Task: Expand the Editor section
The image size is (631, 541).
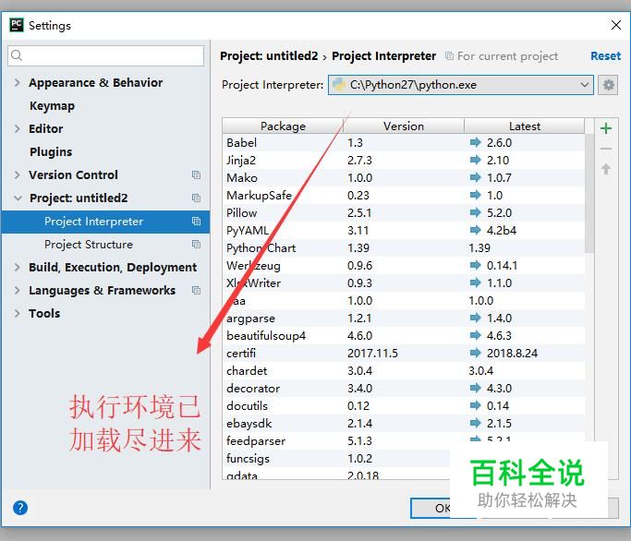Action: click(17, 128)
